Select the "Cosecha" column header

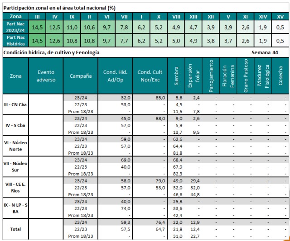pyautogui.click(x=280, y=76)
